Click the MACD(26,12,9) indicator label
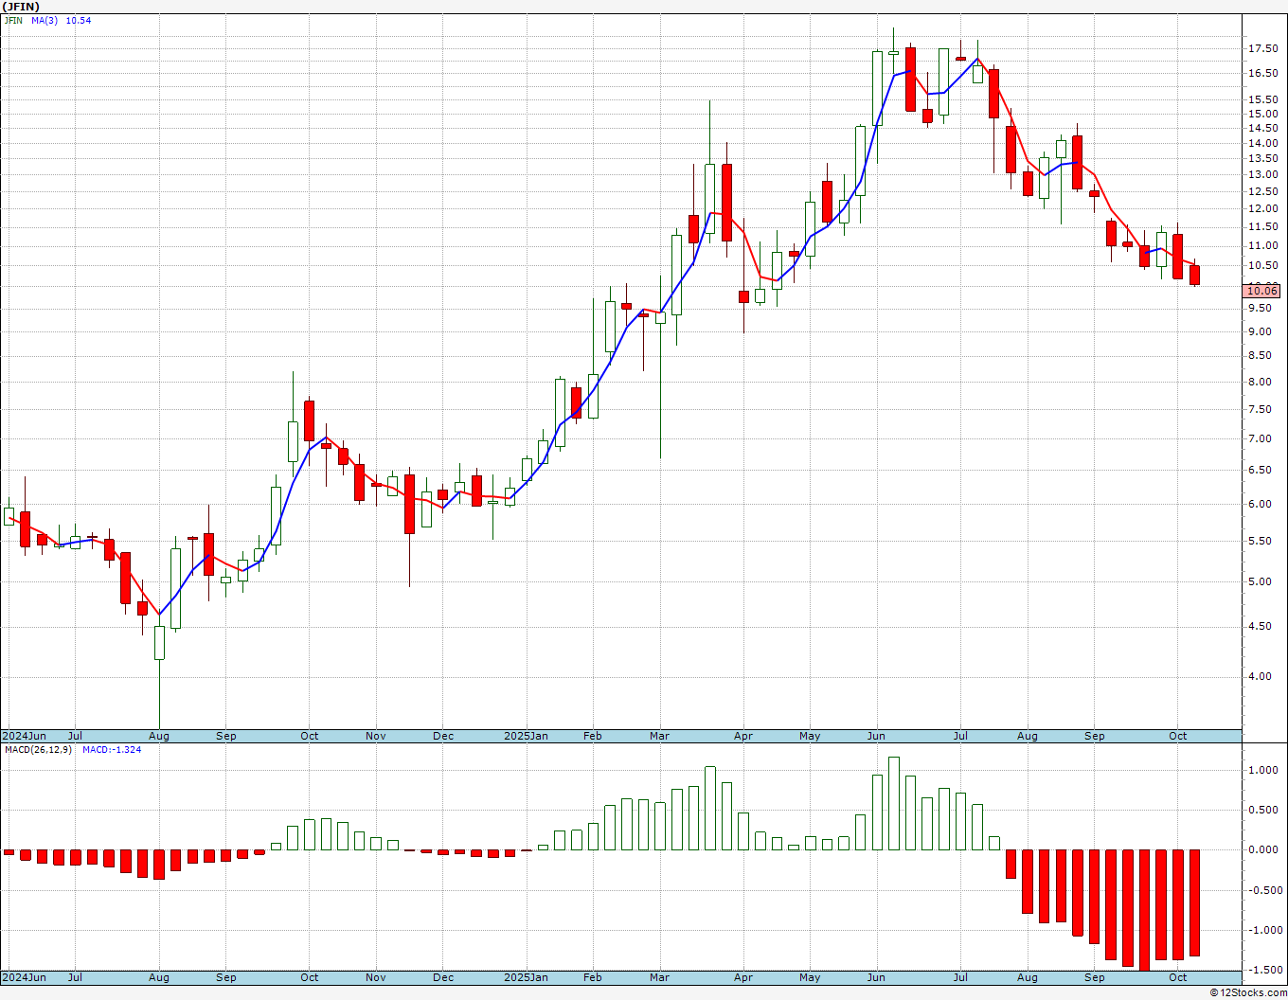The image size is (1288, 1000). 39,750
